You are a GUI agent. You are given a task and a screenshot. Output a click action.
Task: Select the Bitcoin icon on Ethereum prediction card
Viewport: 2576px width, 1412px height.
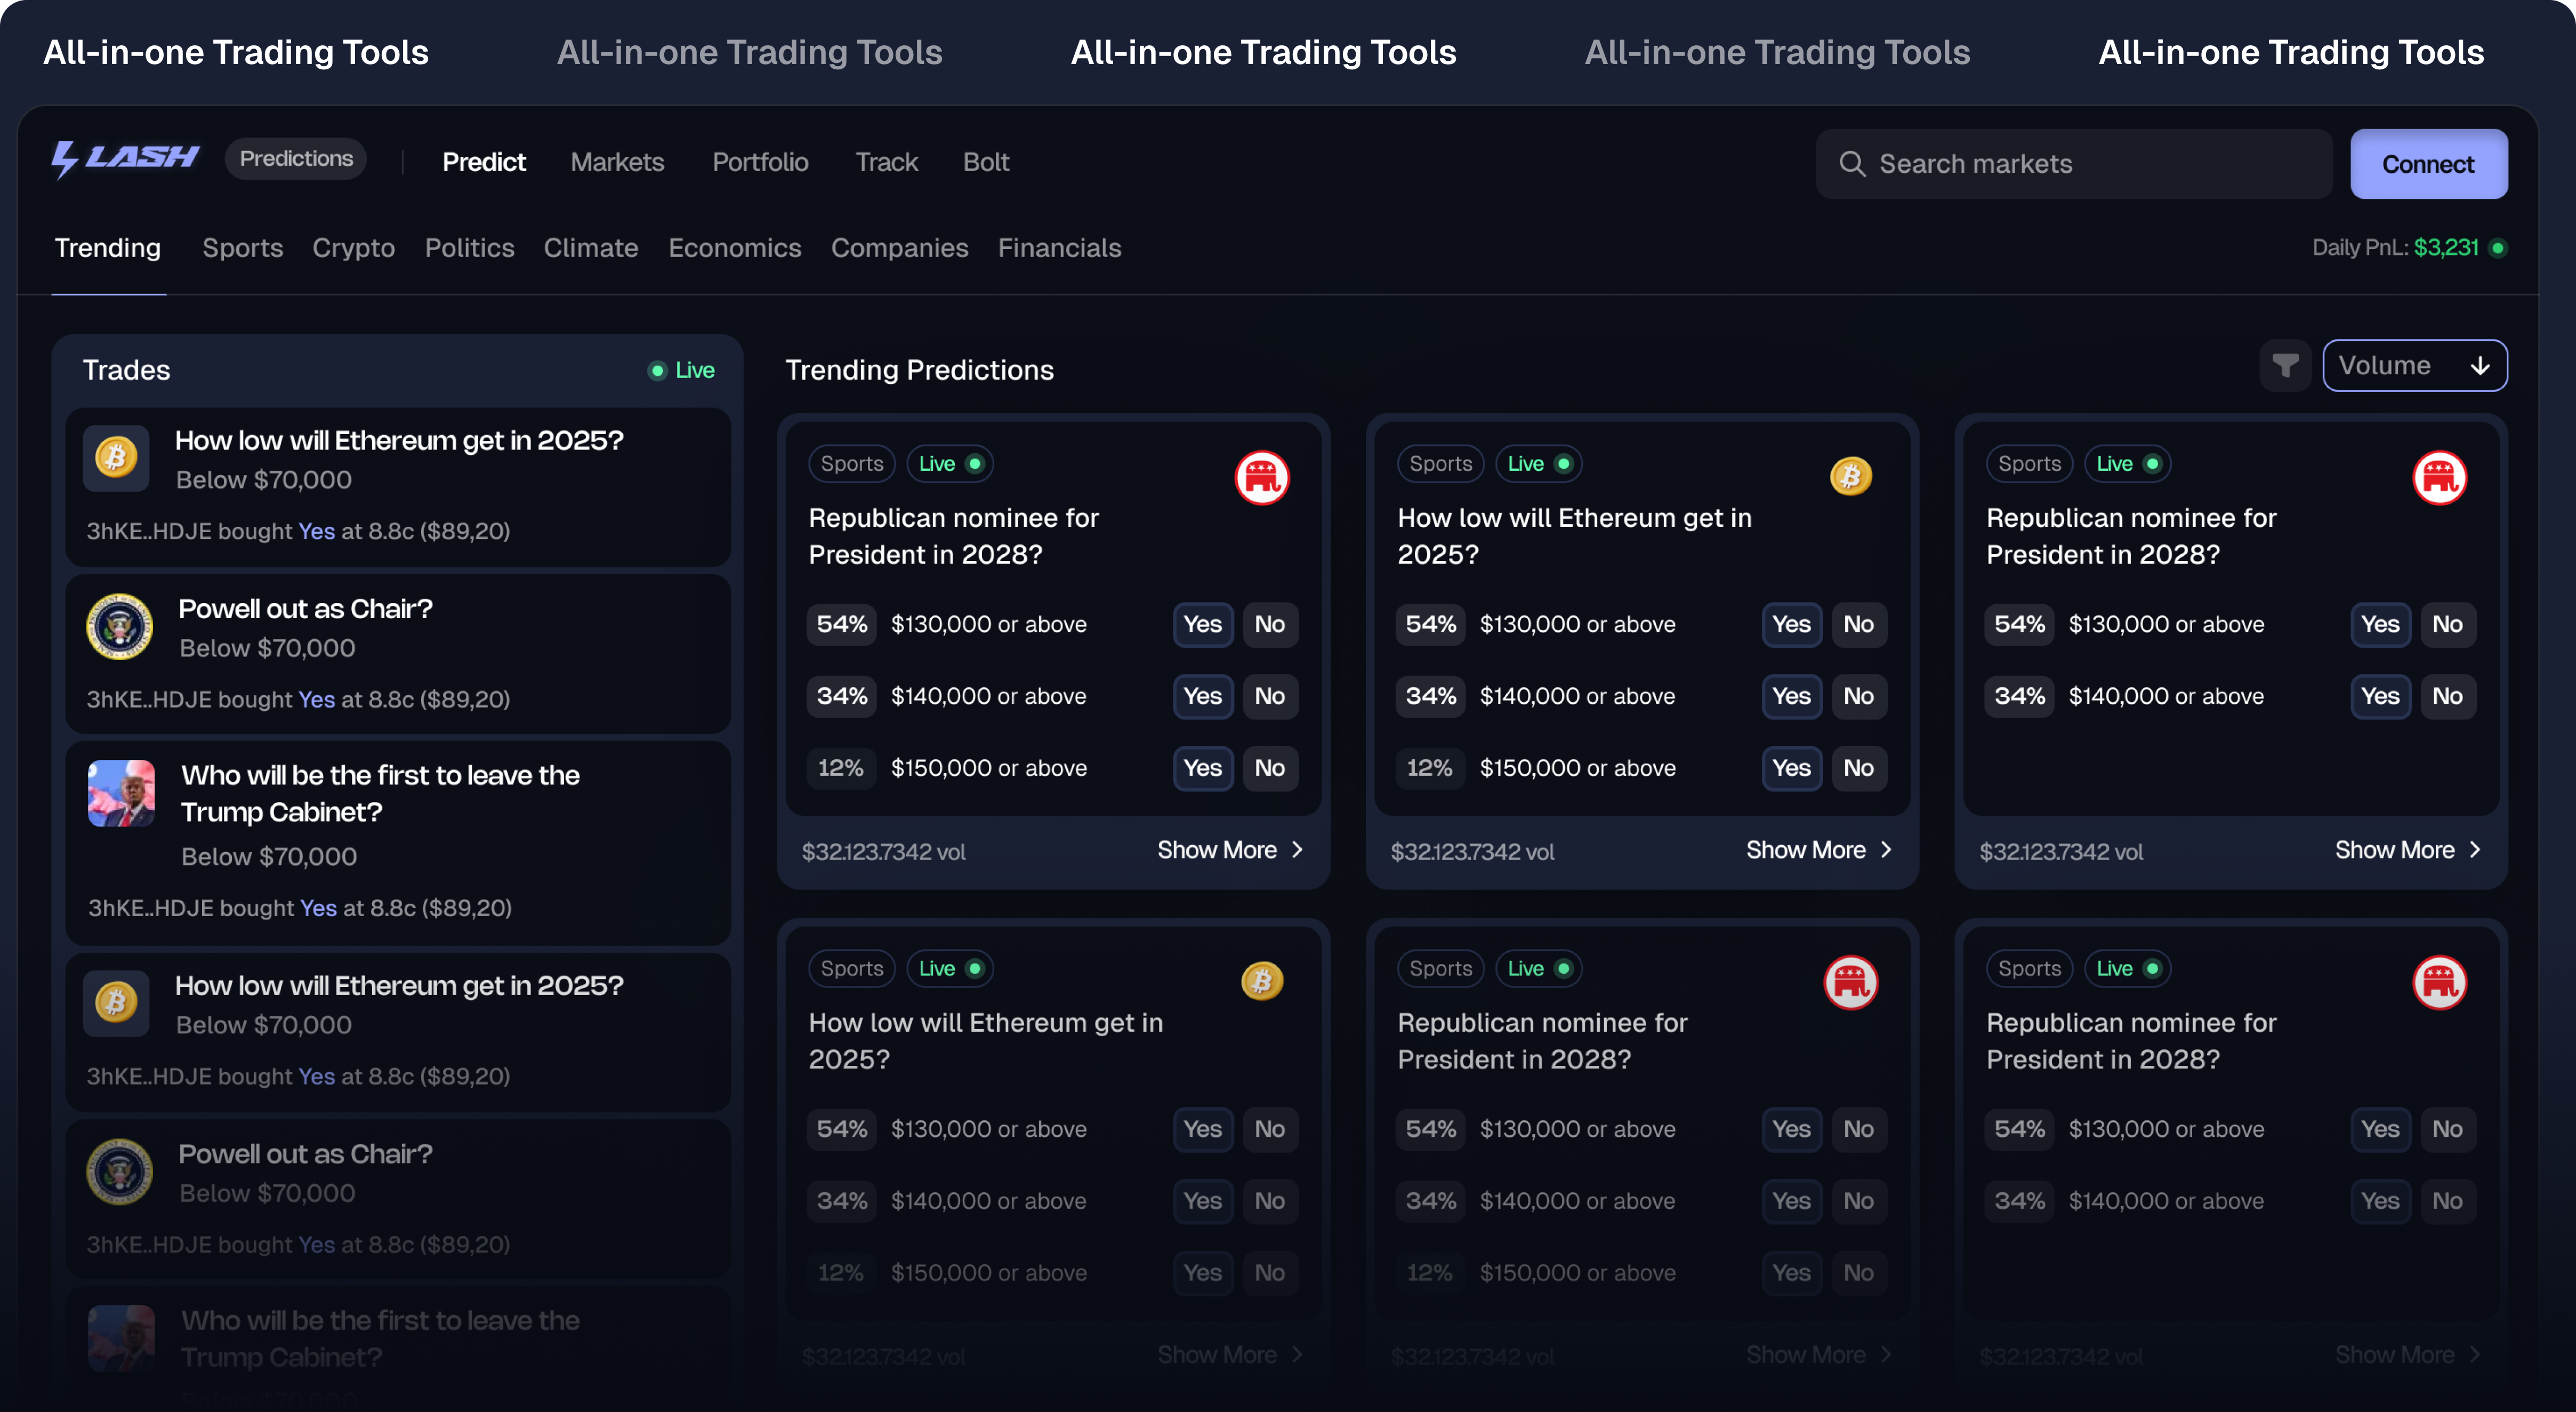point(1851,477)
